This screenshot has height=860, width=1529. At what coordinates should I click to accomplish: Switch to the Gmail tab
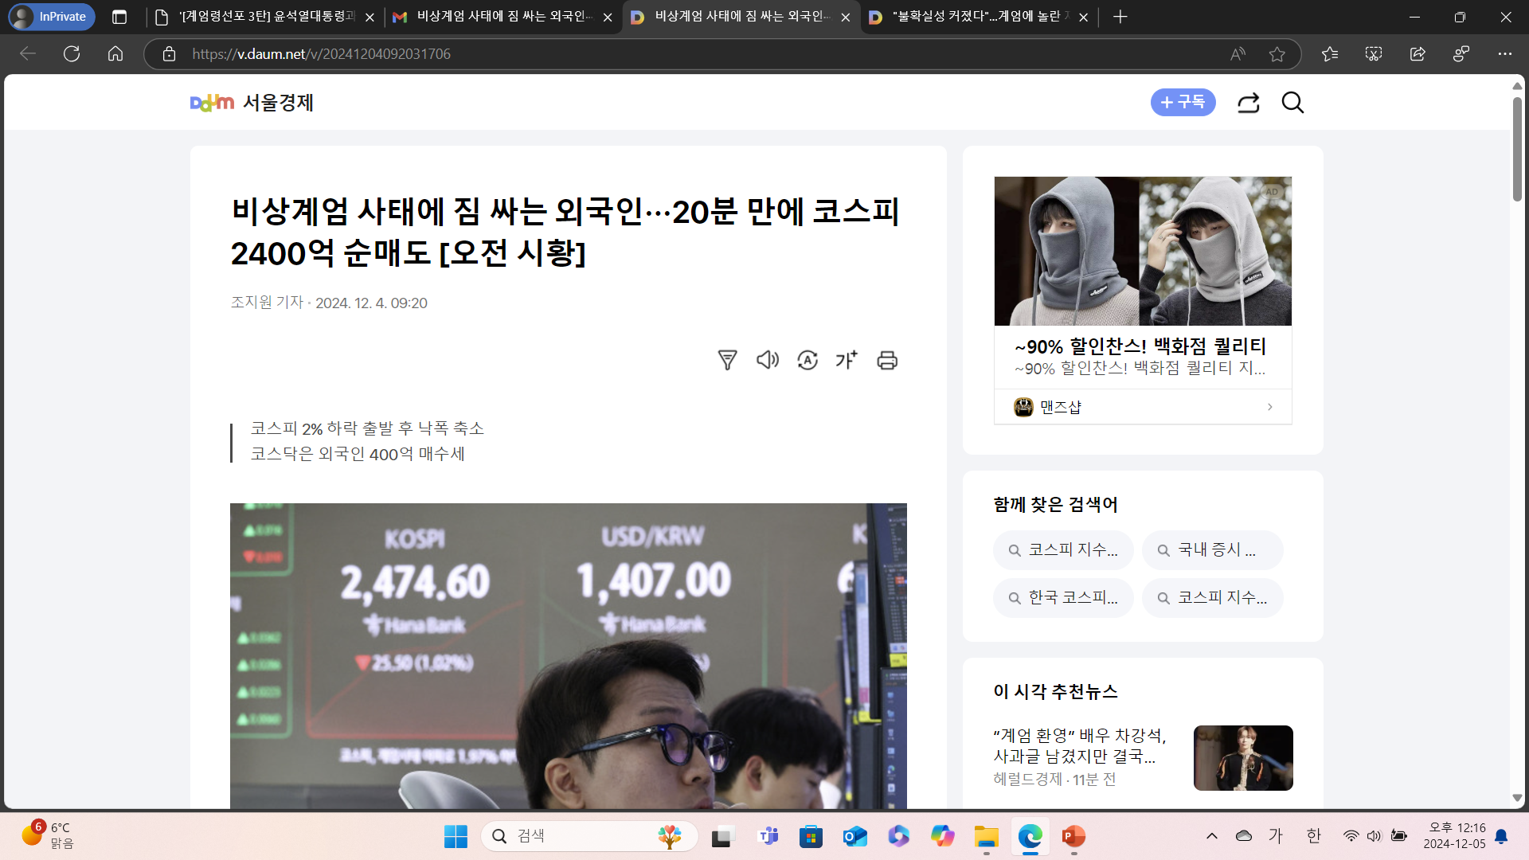click(502, 17)
